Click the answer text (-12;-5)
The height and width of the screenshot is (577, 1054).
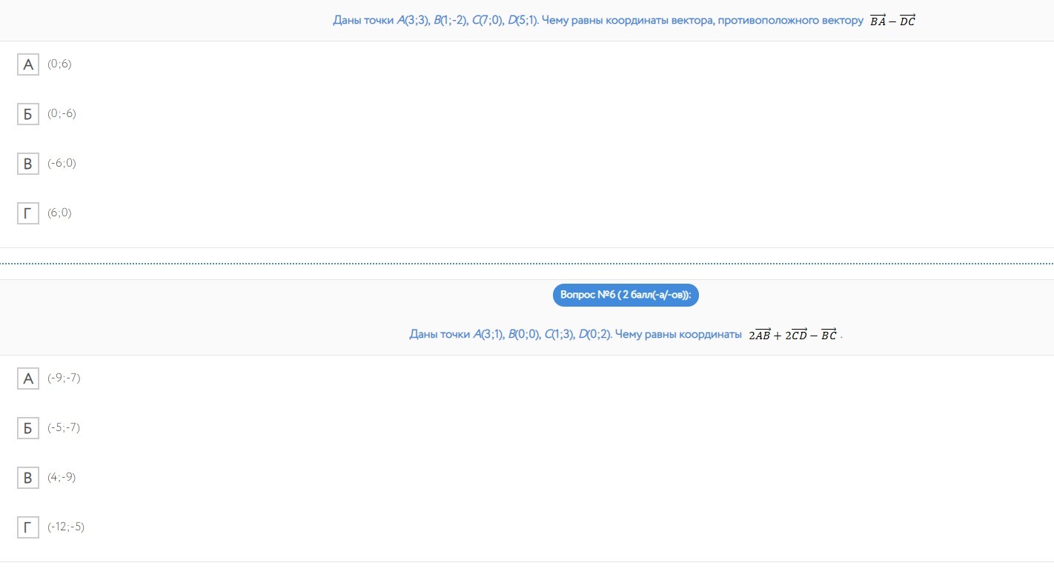66,527
